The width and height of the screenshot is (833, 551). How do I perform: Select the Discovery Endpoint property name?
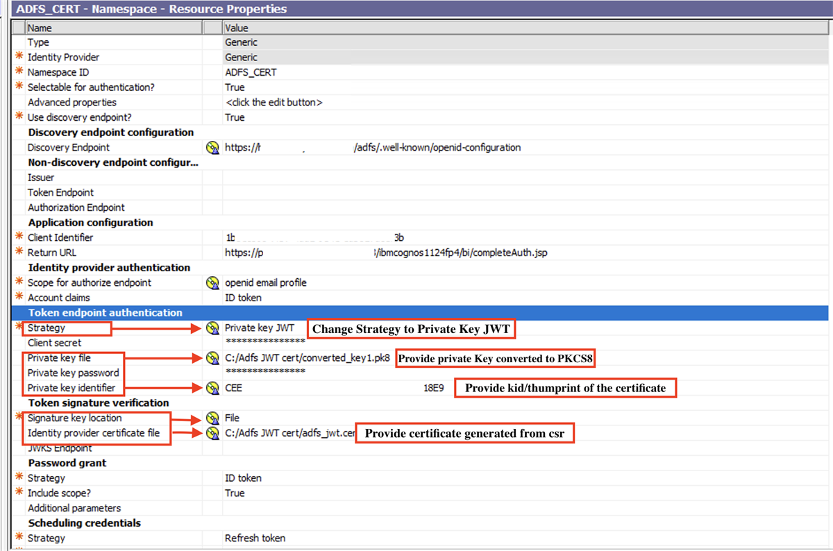[69, 148]
